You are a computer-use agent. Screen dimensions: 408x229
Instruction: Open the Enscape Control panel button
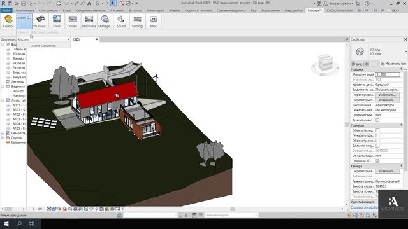coord(8,21)
